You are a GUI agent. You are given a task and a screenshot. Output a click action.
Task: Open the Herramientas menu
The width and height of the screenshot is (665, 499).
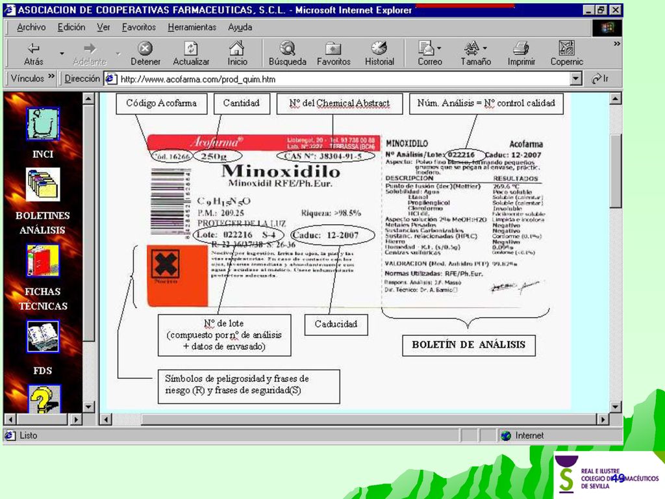click(192, 27)
